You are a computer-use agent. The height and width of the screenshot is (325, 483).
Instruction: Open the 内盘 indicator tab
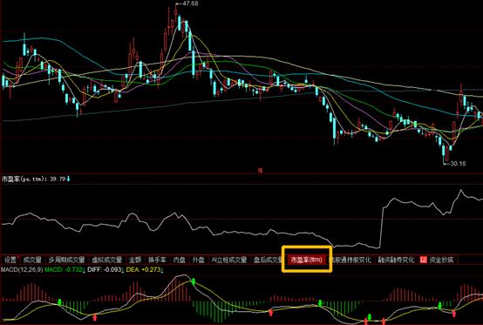pos(179,260)
